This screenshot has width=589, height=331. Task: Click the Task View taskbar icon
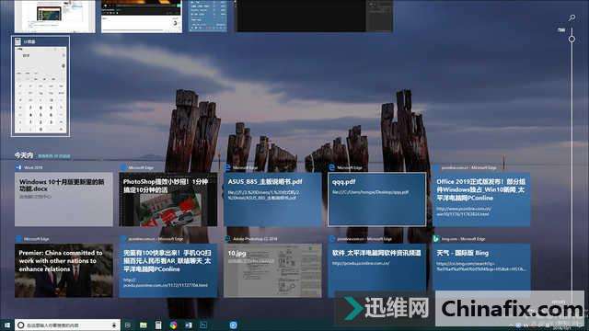tap(128, 325)
